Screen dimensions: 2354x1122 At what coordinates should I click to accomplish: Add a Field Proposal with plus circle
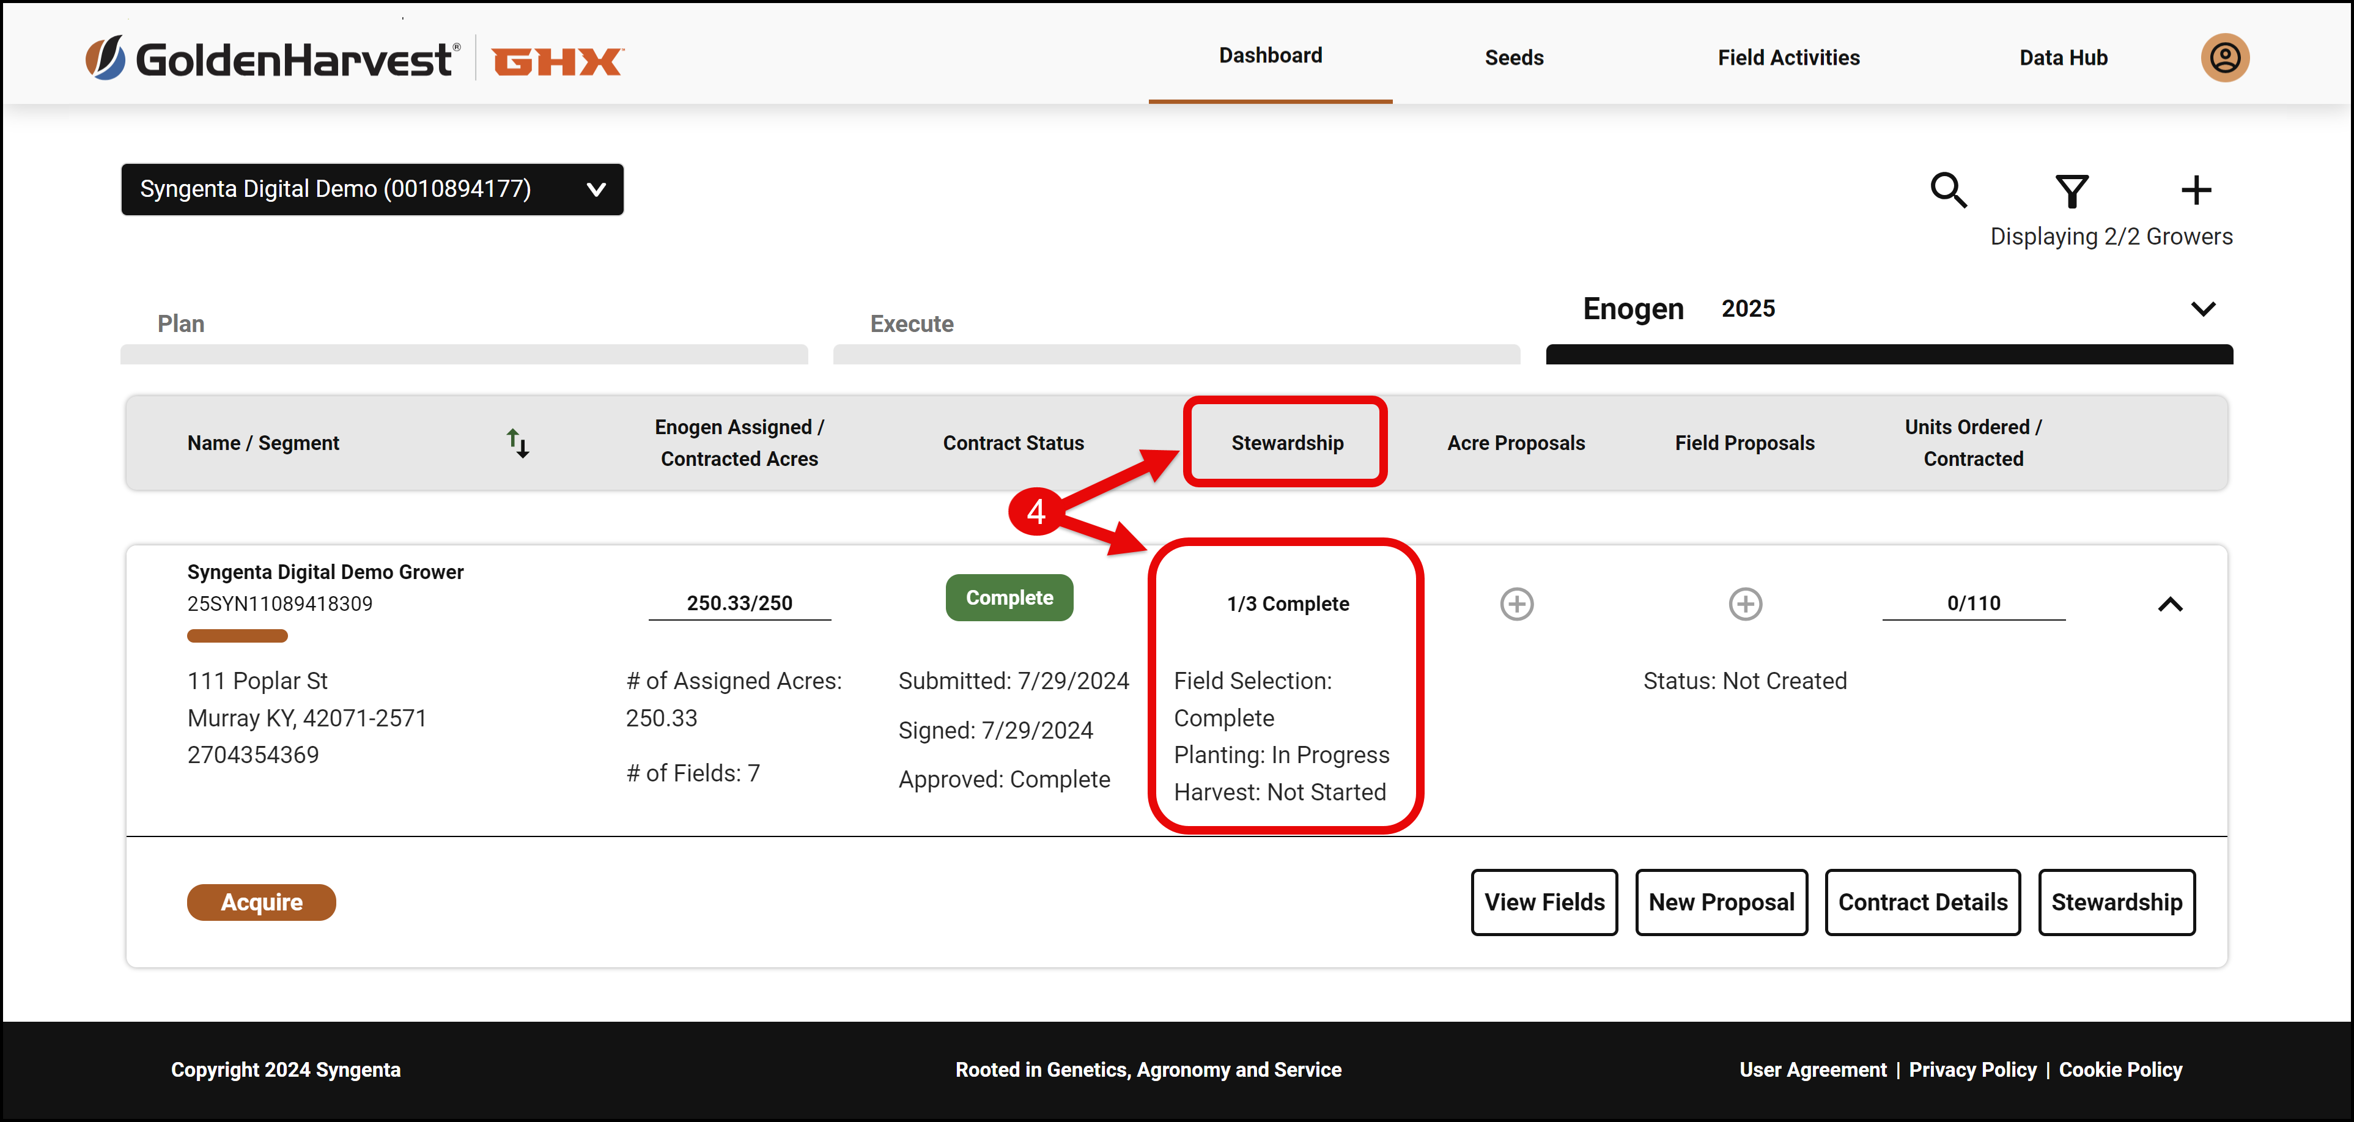(1746, 604)
